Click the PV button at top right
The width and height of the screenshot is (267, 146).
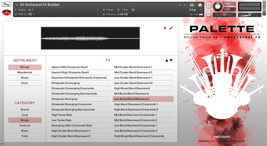(264, 13)
